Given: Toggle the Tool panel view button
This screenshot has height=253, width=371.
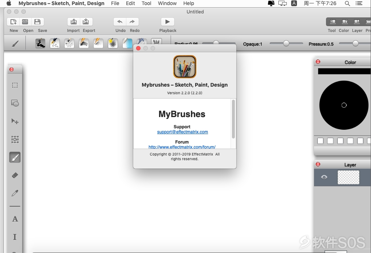Looking at the screenshot, I should (x=333, y=22).
